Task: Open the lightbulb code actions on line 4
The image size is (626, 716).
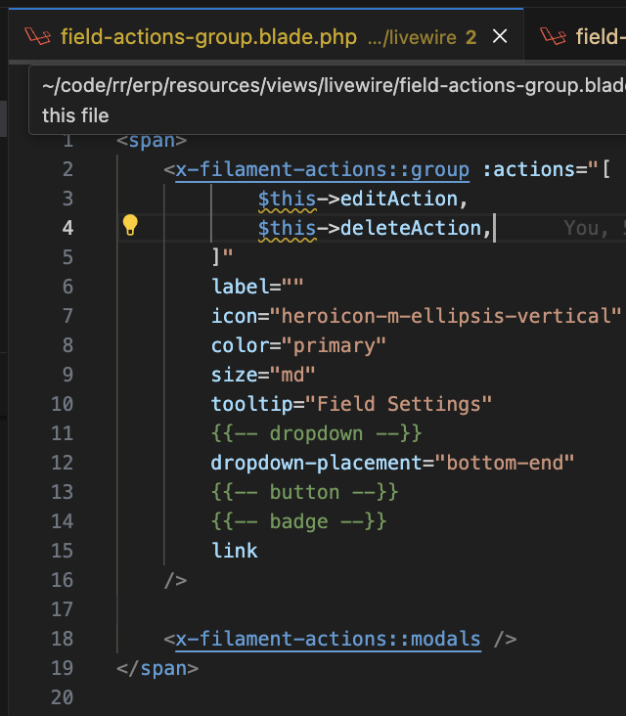Action: point(130,227)
